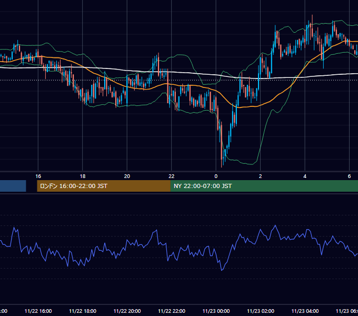The width and height of the screenshot is (358, 316).
Task: Click the NY 22:00-07:00 JST session bar
Action: click(264, 186)
